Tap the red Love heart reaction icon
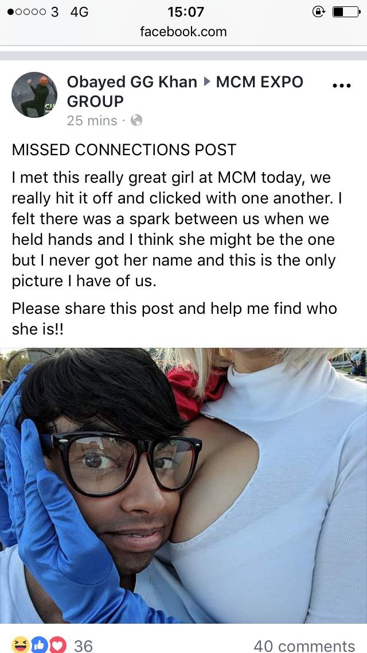The height and width of the screenshot is (653, 367). point(58,645)
